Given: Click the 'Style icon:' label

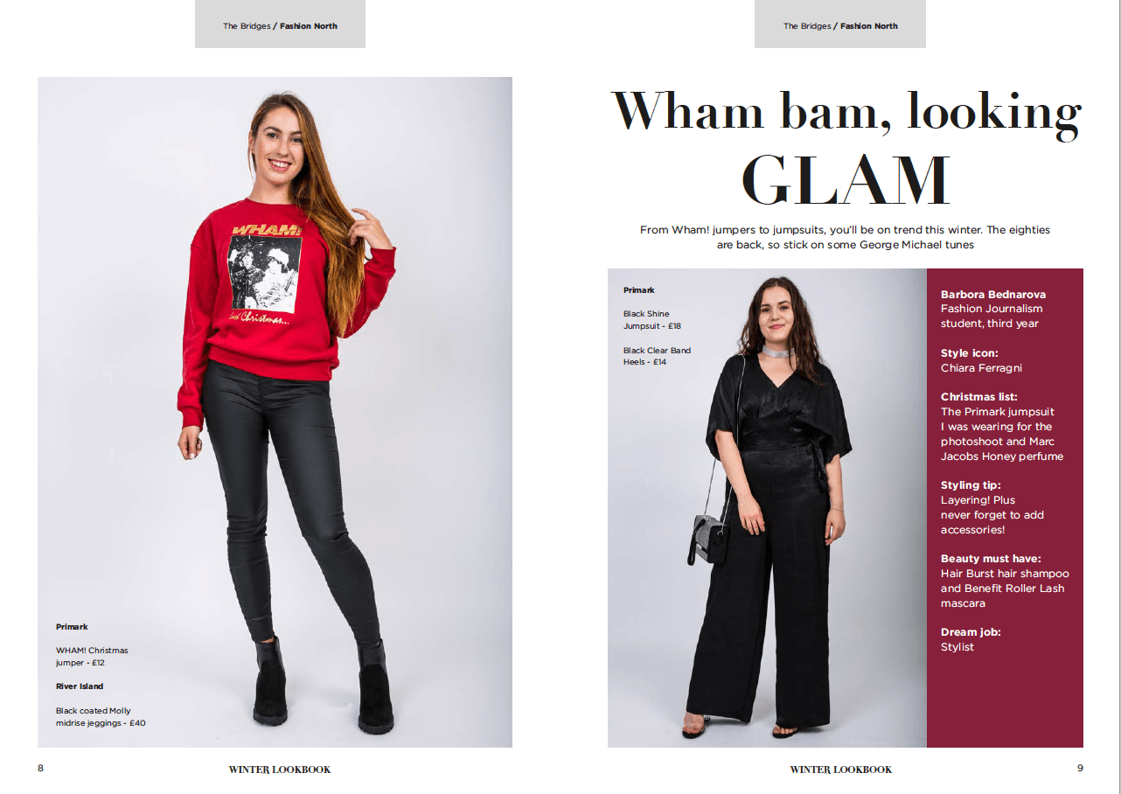Looking at the screenshot, I should (970, 353).
